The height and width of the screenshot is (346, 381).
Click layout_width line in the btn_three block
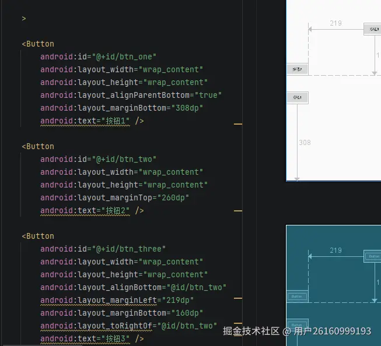pos(121,262)
